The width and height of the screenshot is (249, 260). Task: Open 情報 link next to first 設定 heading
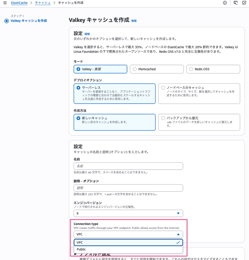coord(87,34)
